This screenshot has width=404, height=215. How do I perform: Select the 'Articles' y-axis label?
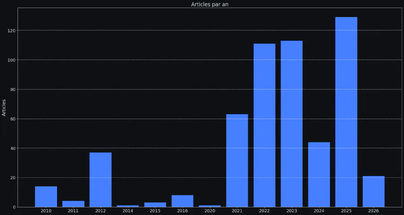coord(4,107)
